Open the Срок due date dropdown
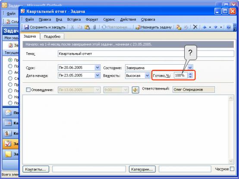The image size is (239, 179). pyautogui.click(x=97, y=67)
